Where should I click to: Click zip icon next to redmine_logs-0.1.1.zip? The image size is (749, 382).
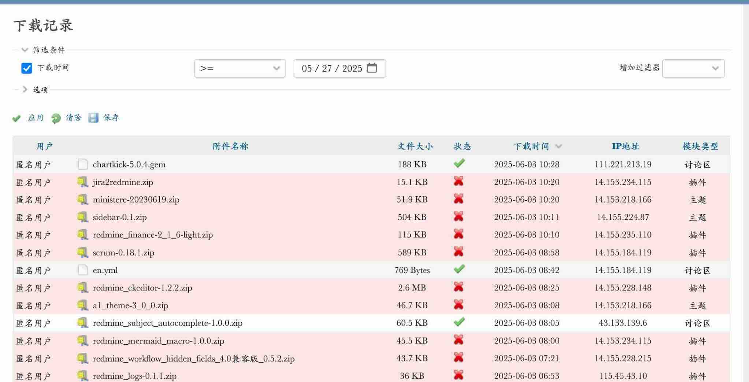(x=83, y=376)
